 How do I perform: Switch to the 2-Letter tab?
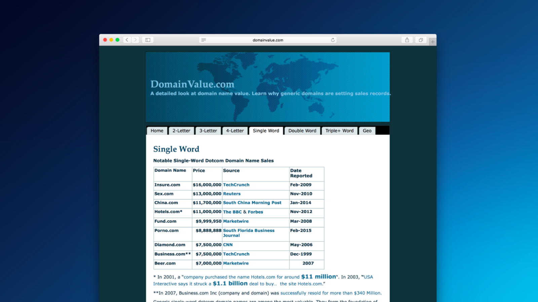[x=181, y=130]
